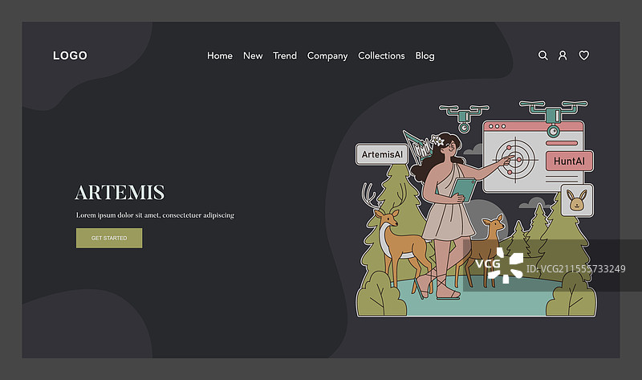The height and width of the screenshot is (380, 642).
Task: Click the HuntAI label button
Action: click(x=569, y=161)
